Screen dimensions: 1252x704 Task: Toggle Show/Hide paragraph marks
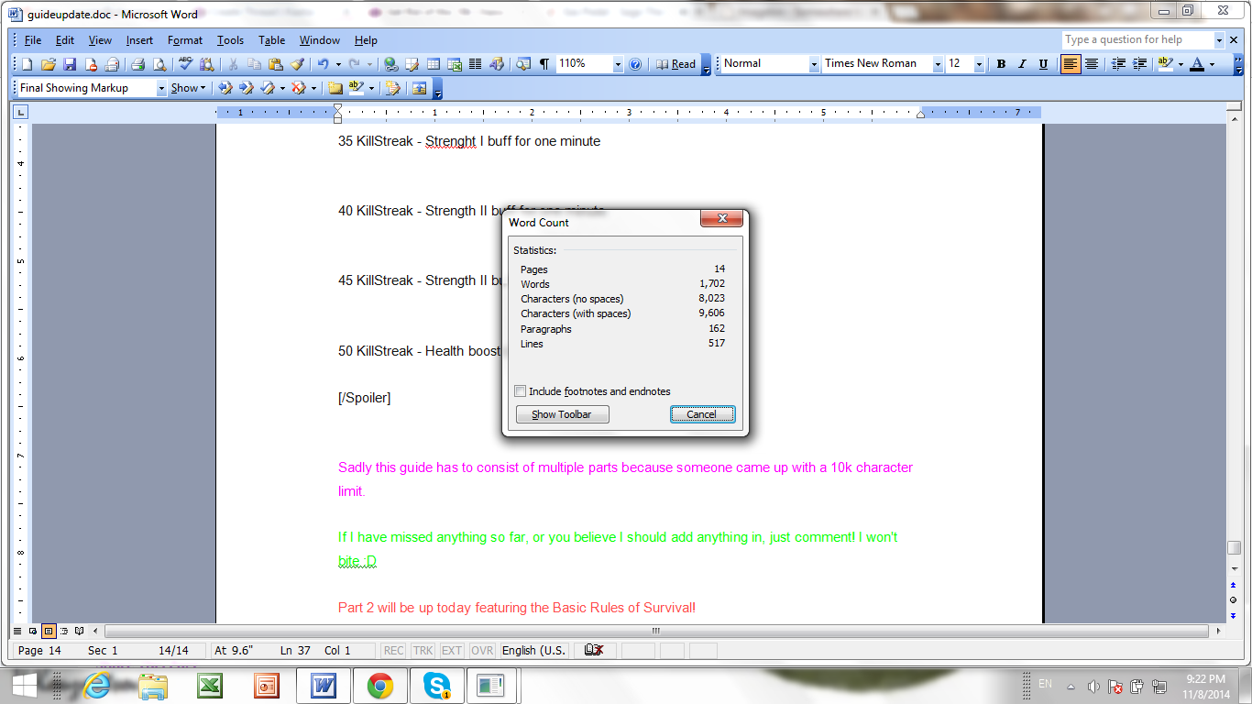click(x=544, y=64)
